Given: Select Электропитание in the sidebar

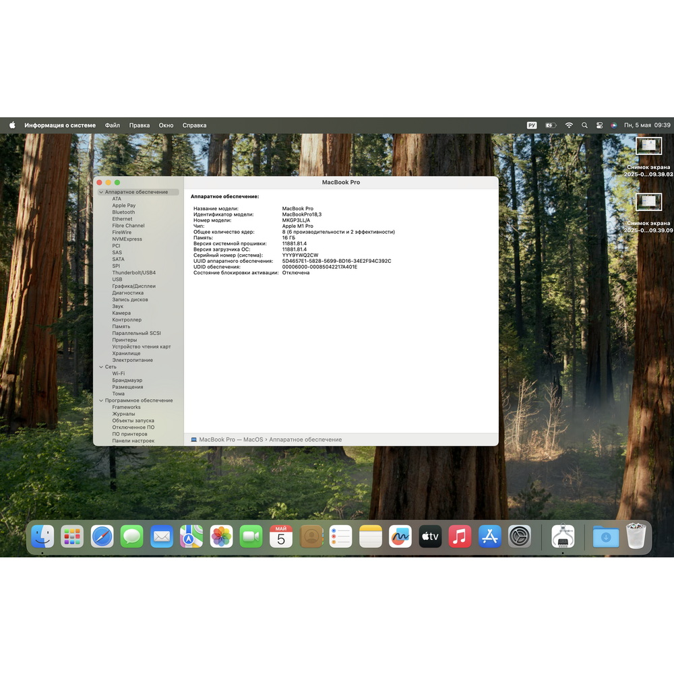Looking at the screenshot, I should coord(132,360).
